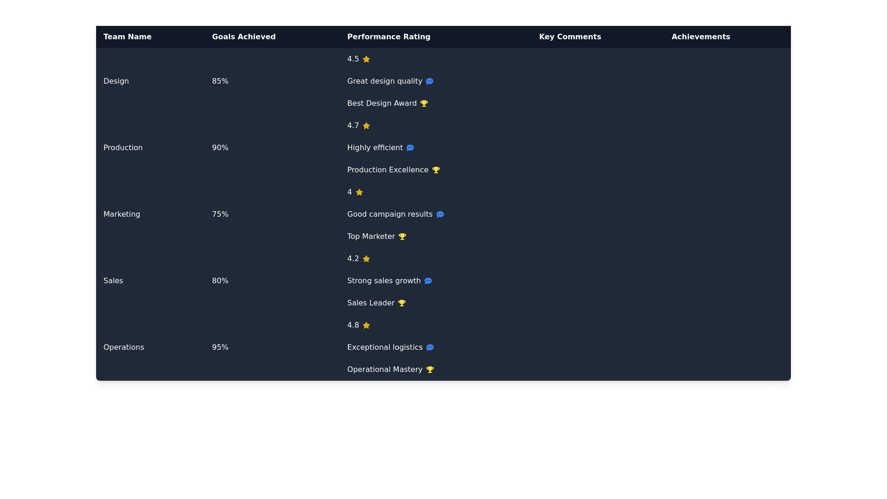Screen dimensions: 887x499
Task: Click trophy icon beside Sales Leader
Action: (x=401, y=303)
